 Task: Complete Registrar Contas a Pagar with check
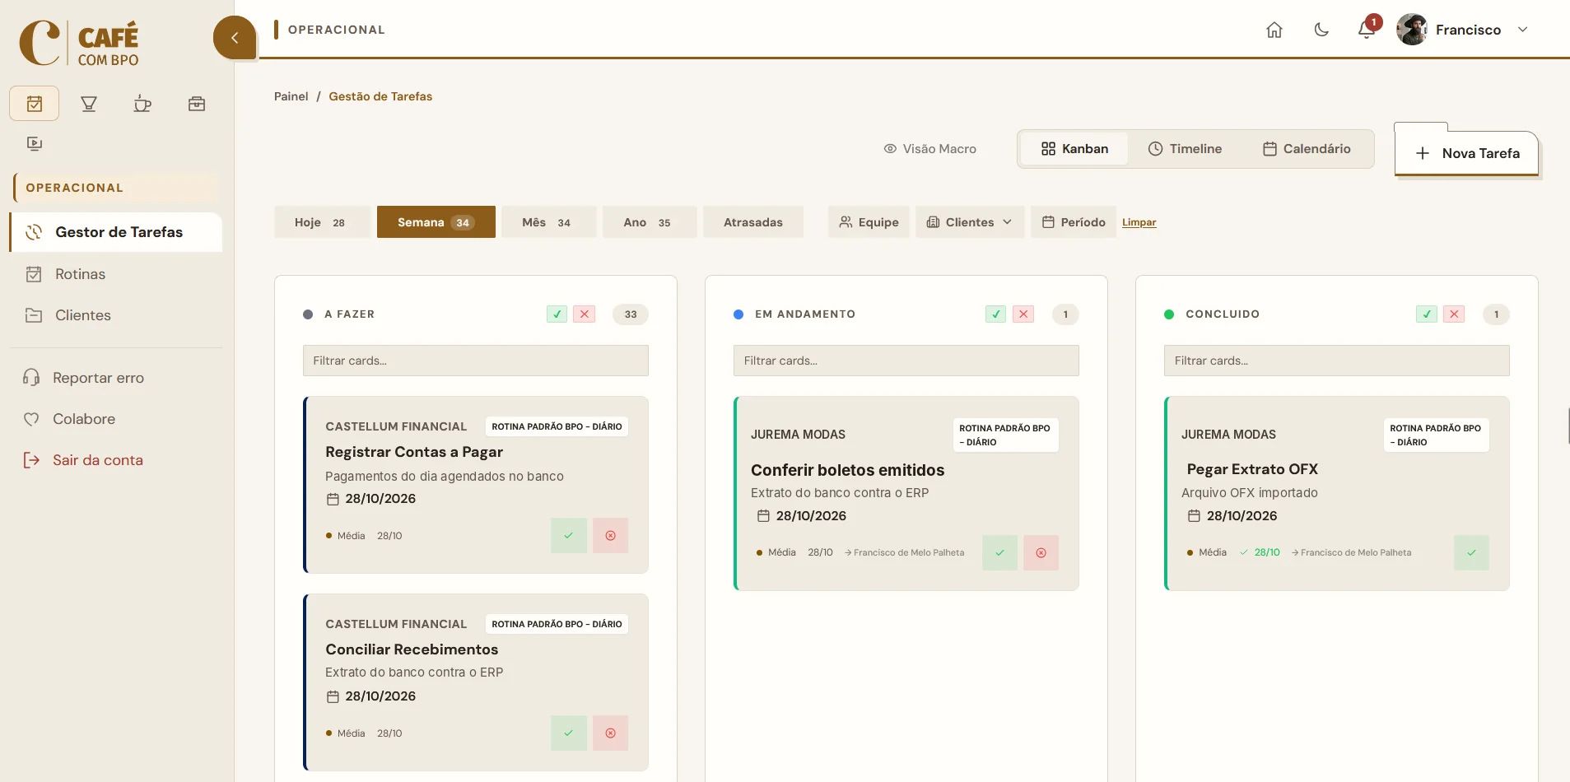click(x=569, y=536)
